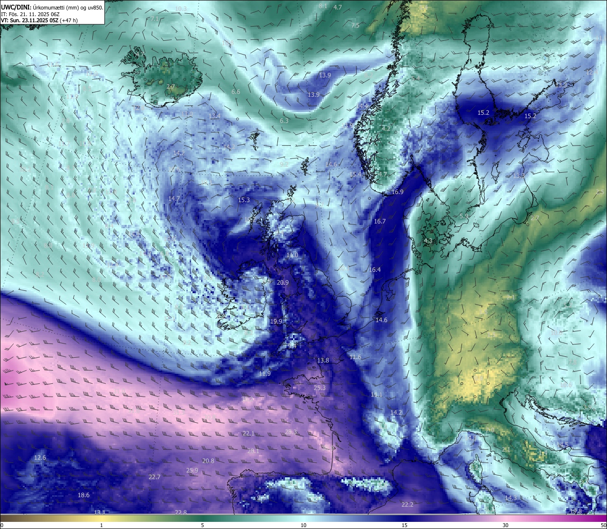Click the UWC/DINI Úrkomumætti title line
The height and width of the screenshot is (529, 607).
pos(52,8)
